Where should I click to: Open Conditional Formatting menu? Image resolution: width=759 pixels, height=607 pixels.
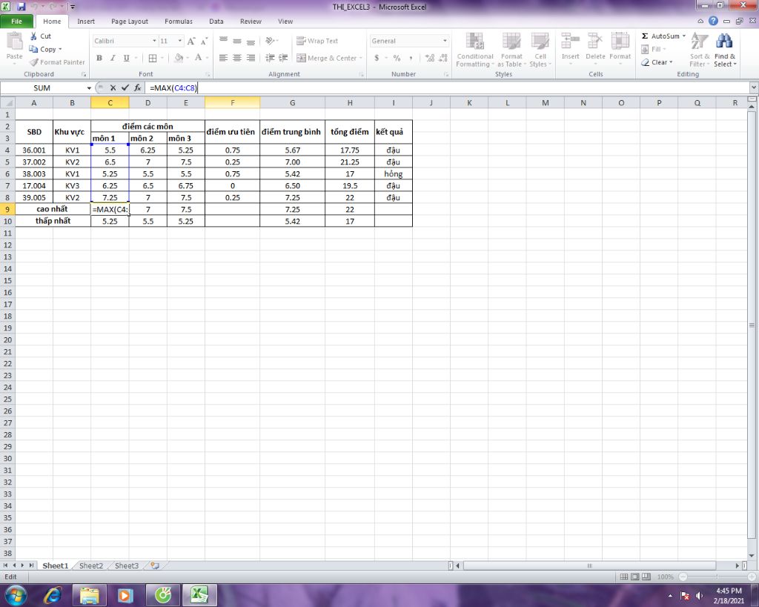pos(474,50)
